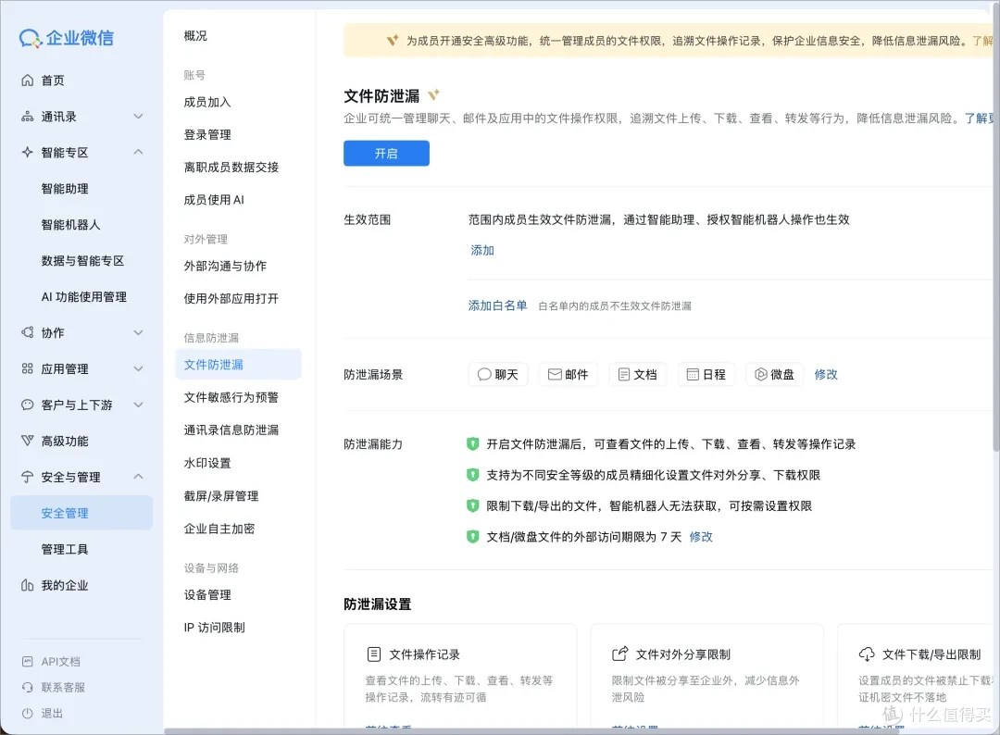1000x735 pixels.
Task: Open 成员使用 AI settings
Action: point(214,200)
